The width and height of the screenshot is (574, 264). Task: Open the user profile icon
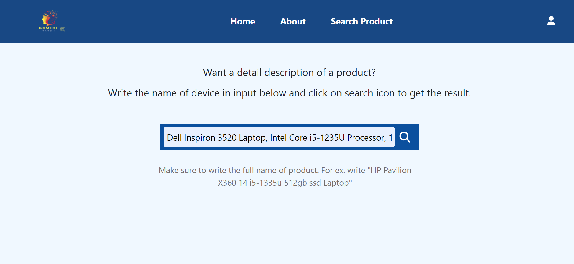pyautogui.click(x=551, y=21)
